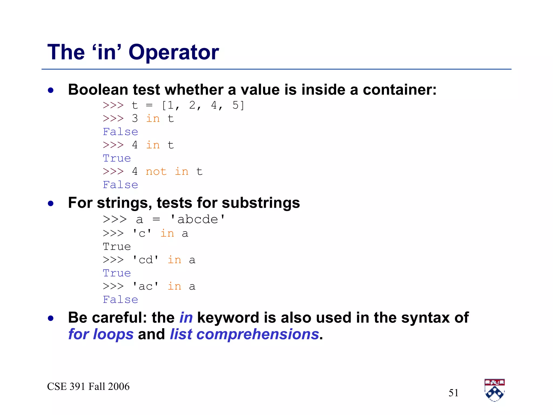
Task: Click the blue italic 'in' keyword
Action: click(x=186, y=317)
